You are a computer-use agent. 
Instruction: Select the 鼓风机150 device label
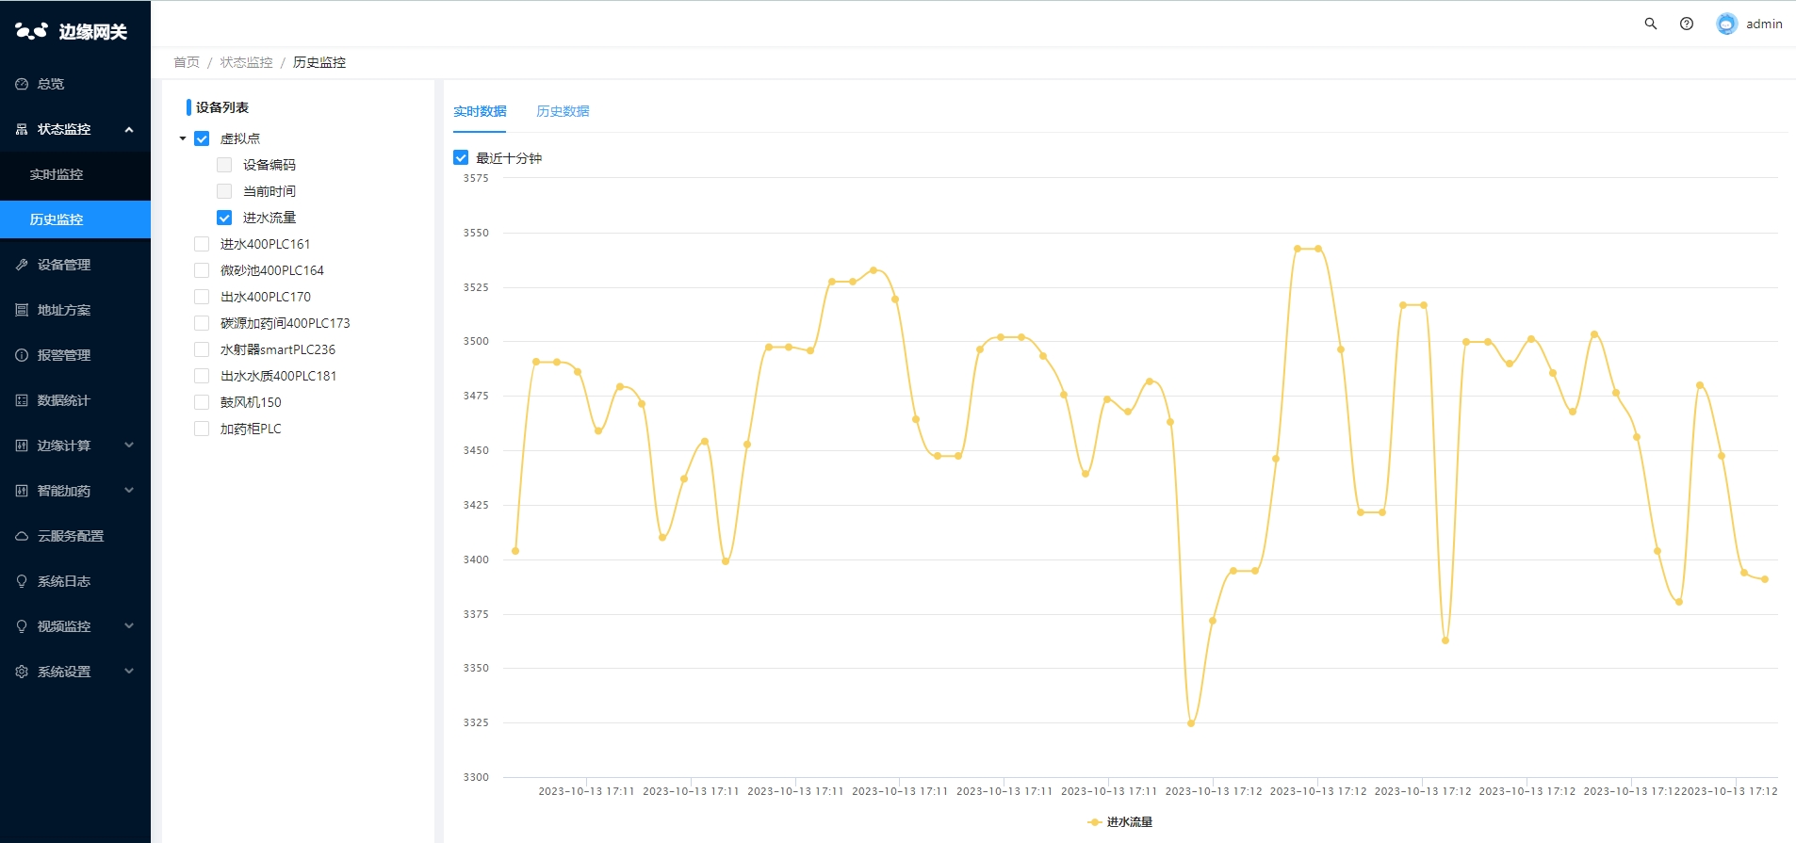click(251, 402)
